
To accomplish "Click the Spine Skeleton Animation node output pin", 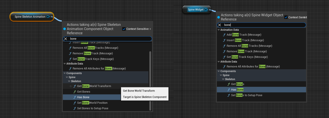I will pos(48,17).
